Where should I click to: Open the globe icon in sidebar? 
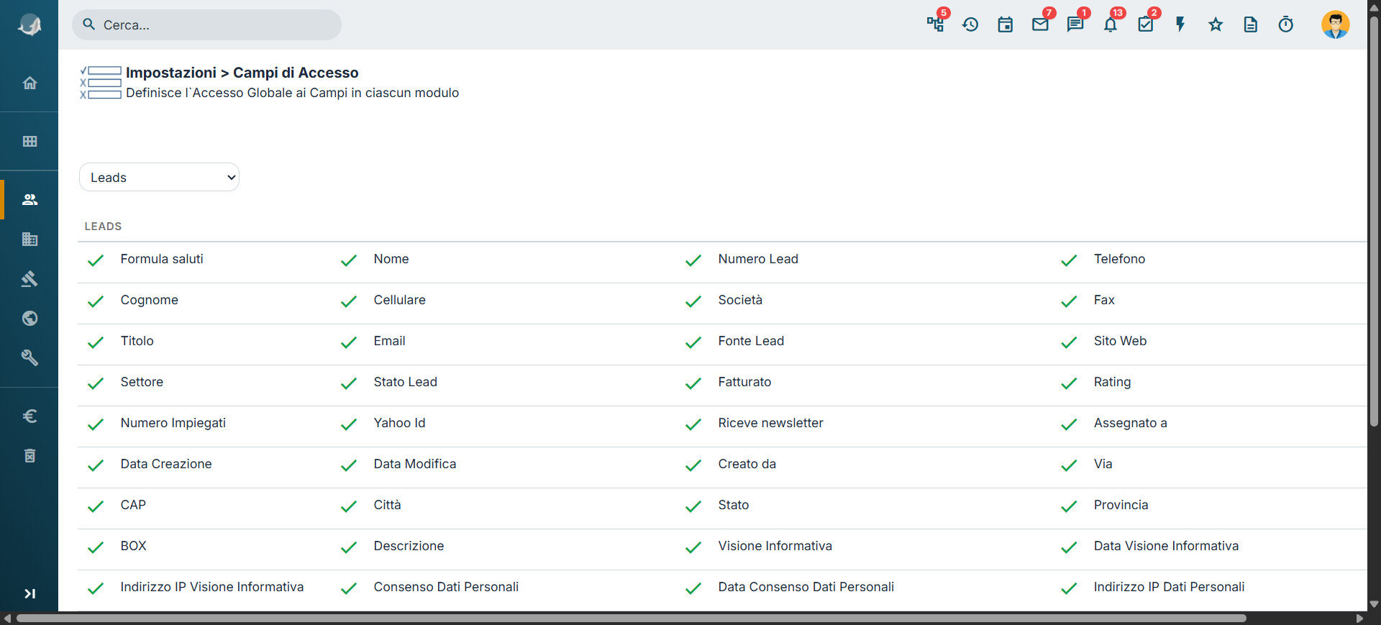click(29, 318)
